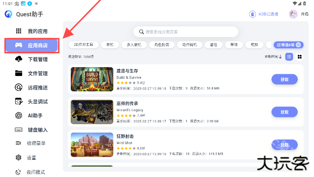Focus the 搜索游戏应用资源 search field
The width and height of the screenshot is (314, 177).
pyautogui.click(x=186, y=32)
